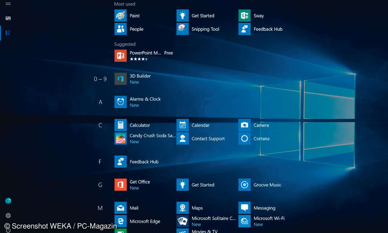Click the Contact Support text label

(208, 139)
